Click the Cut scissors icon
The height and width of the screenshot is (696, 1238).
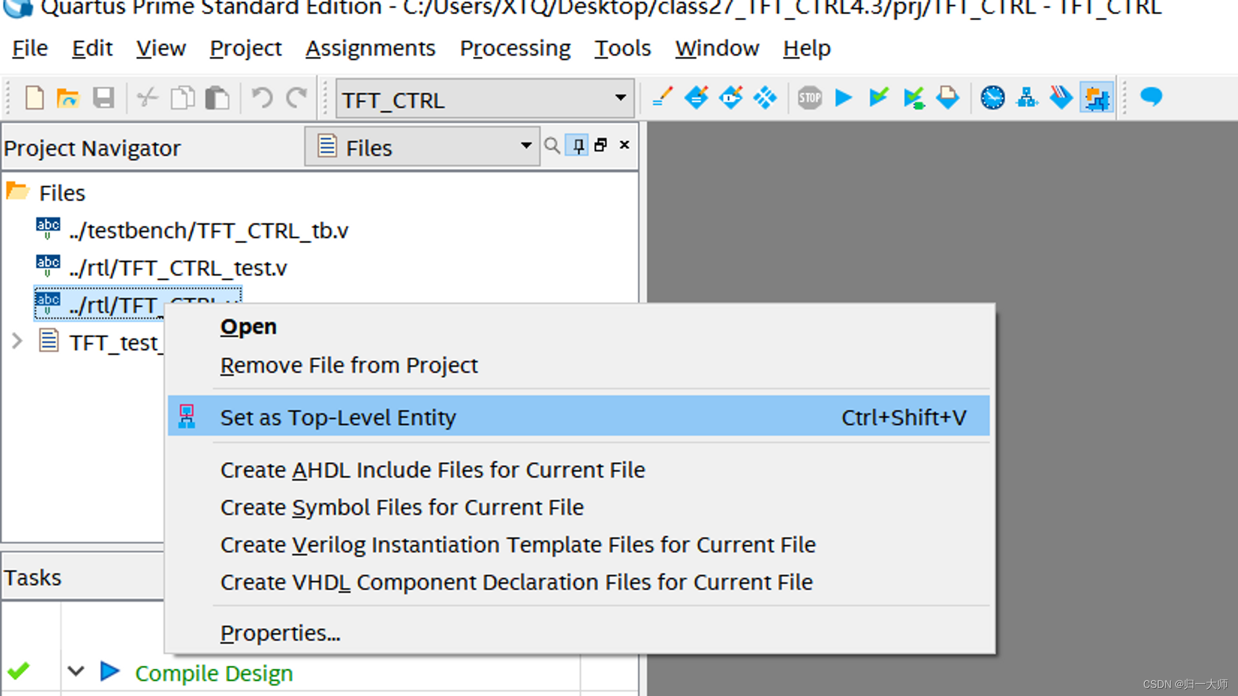(x=147, y=98)
